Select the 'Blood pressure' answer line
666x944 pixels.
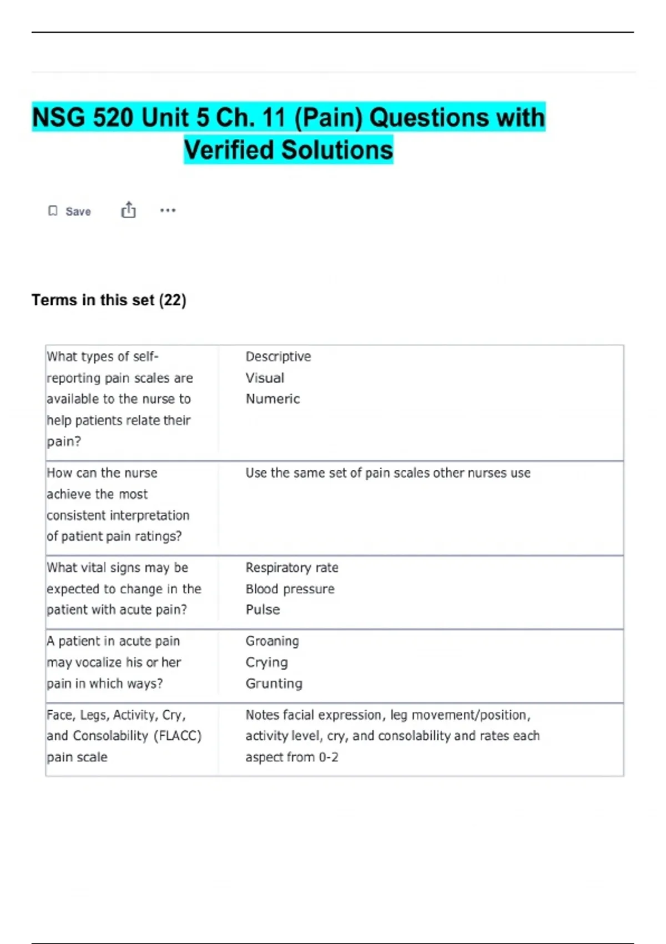(x=290, y=589)
